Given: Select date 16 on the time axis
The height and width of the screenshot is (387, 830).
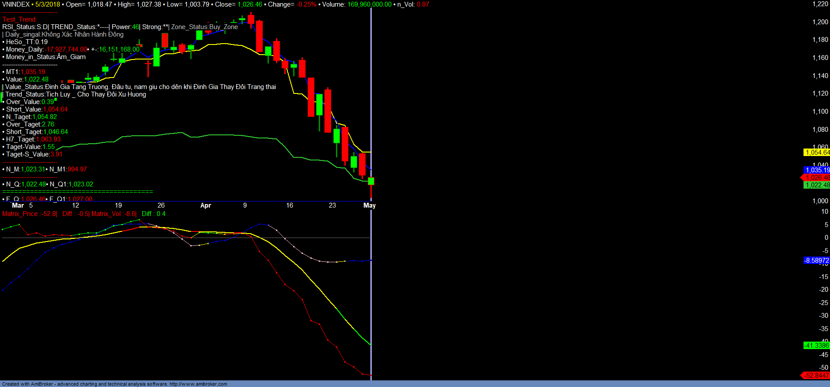Looking at the screenshot, I should [x=290, y=205].
